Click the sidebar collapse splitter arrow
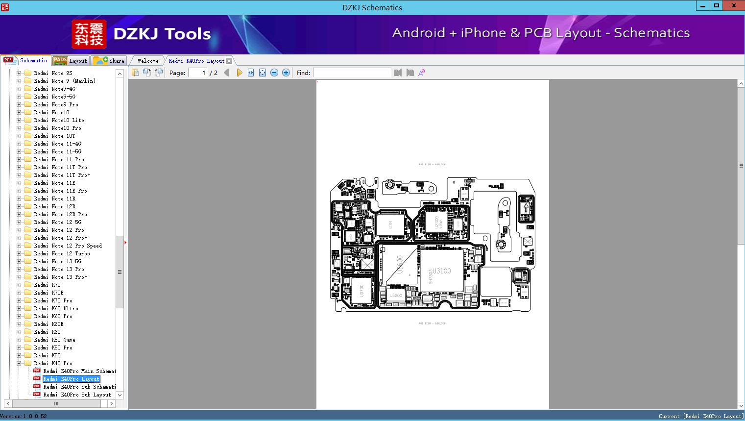Screen dimensions: 745x421 [x=125, y=242]
